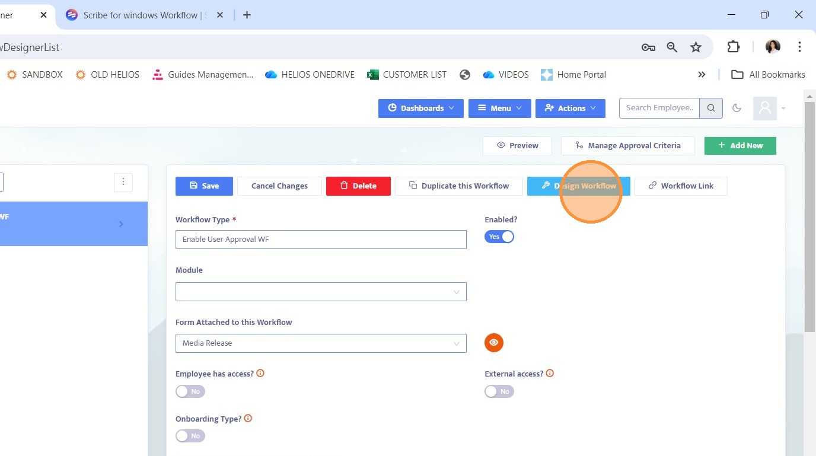Open the Home Portal bookmark

coord(573,75)
